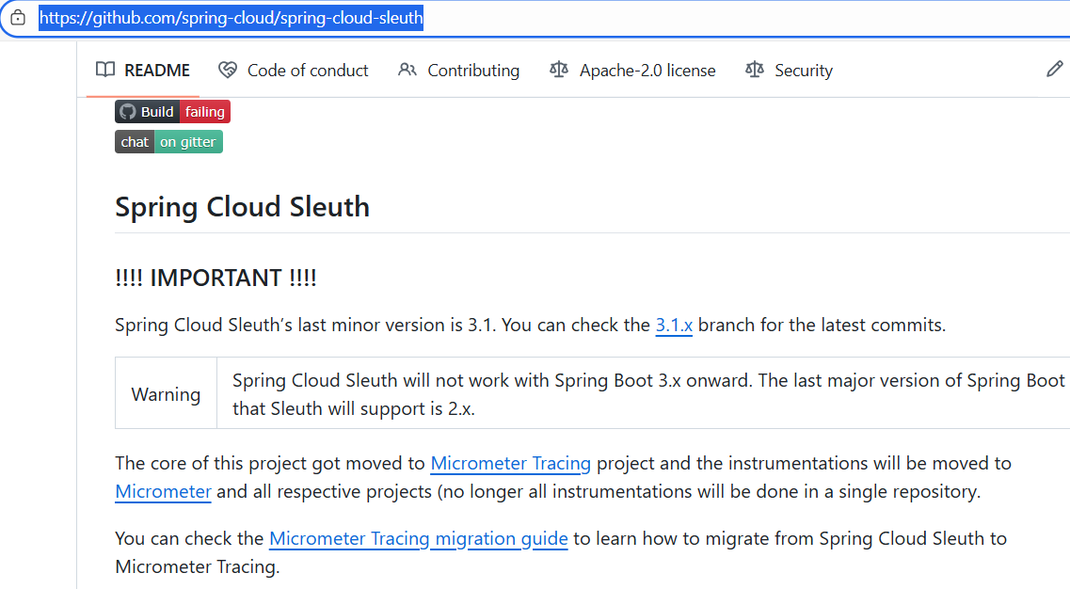1070x589 pixels.
Task: Click the people icon beside Contributing
Action: [407, 70]
